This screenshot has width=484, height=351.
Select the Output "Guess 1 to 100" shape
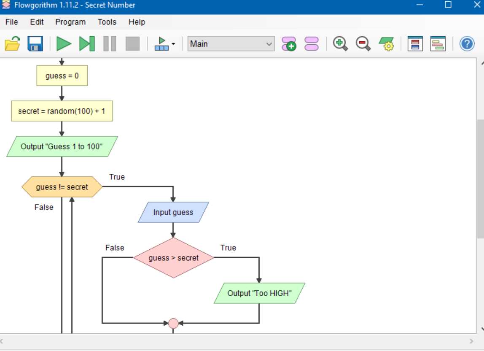[62, 146]
